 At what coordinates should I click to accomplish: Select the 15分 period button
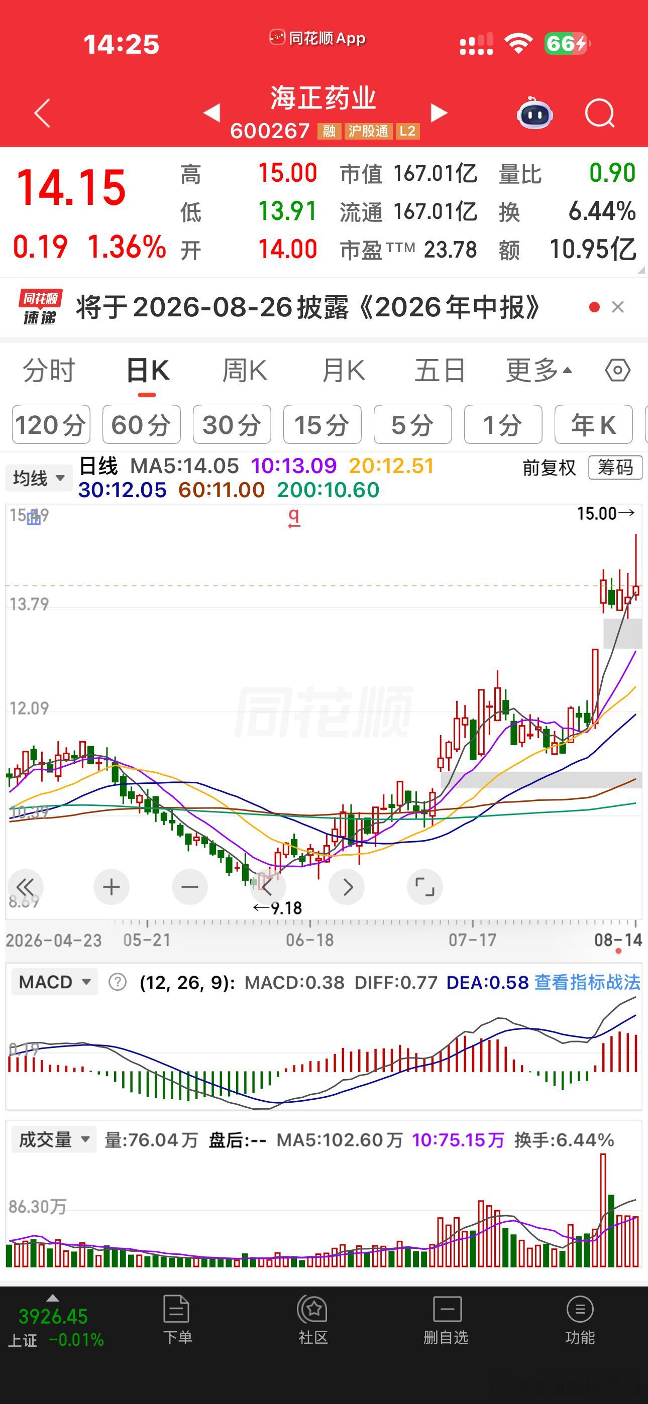point(322,425)
